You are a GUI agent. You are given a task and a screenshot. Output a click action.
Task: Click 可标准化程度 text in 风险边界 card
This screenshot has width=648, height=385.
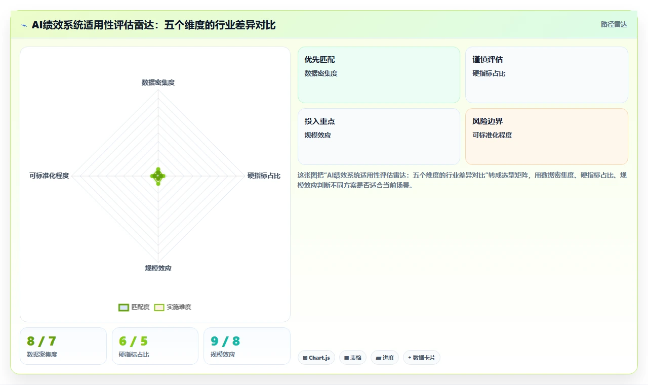(492, 135)
